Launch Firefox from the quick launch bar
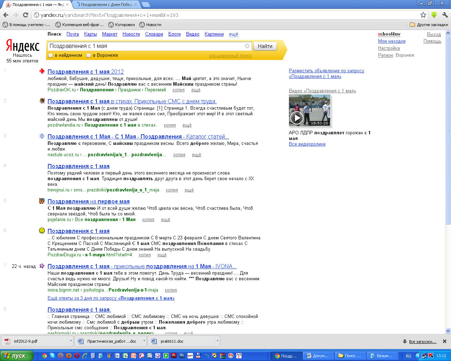This screenshot has height=361, width=451. (69, 356)
